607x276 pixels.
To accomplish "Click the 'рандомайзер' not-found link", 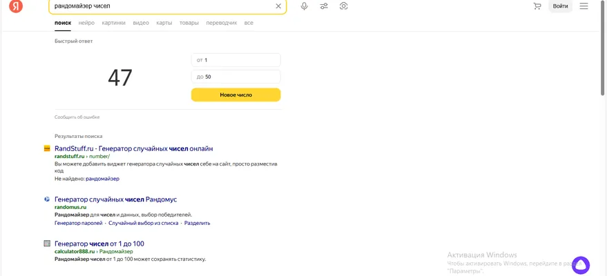I will tap(103, 179).
